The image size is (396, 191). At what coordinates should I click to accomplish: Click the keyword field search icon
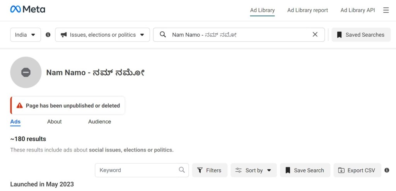182,170
